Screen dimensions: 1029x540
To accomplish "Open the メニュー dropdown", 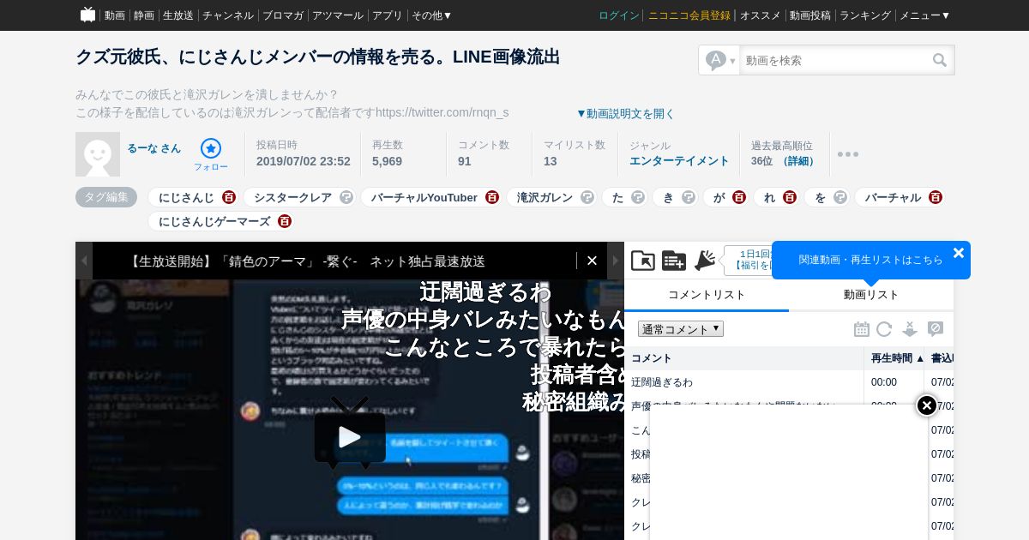I will tap(924, 15).
